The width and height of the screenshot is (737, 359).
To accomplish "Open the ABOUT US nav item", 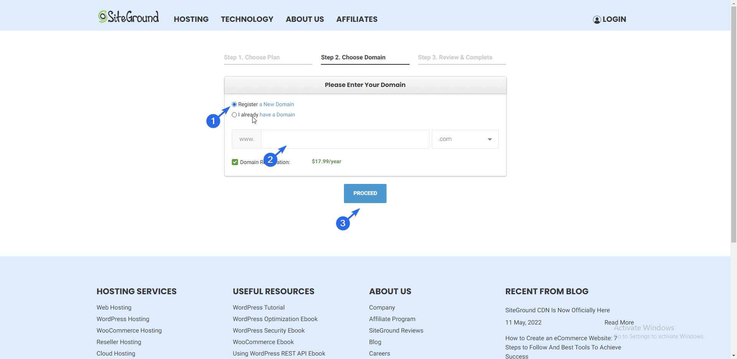I will click(x=305, y=19).
